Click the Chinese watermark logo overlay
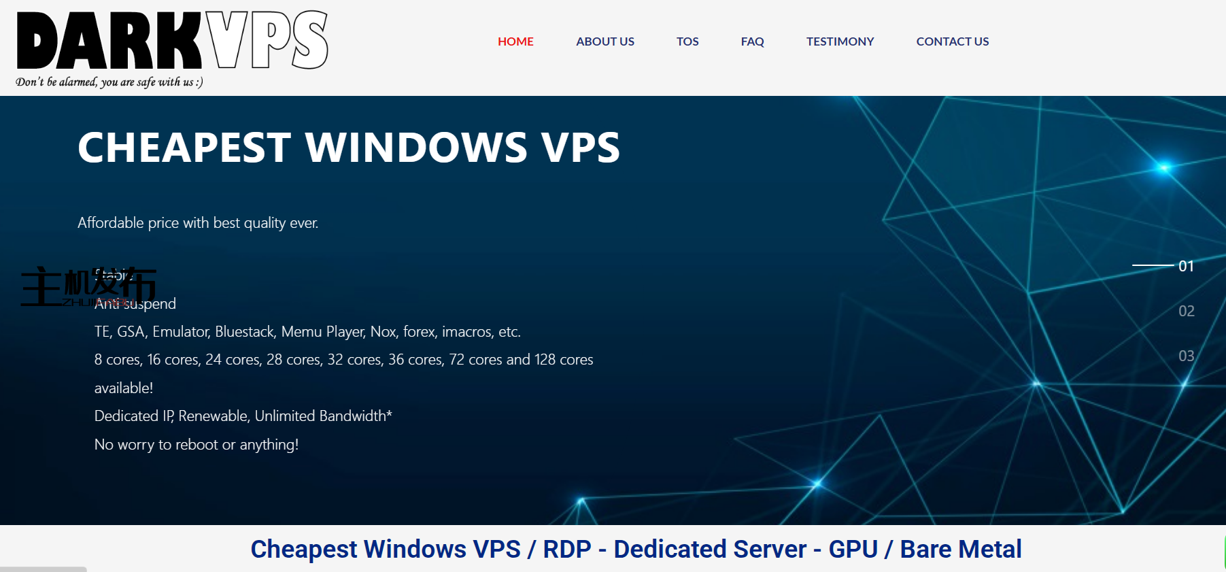1226x572 pixels. 88,286
